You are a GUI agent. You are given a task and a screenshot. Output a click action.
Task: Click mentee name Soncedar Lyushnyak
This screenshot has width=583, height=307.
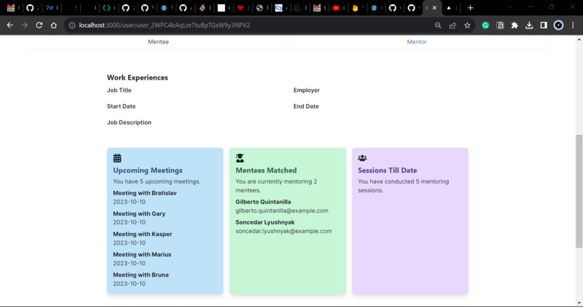tap(265, 222)
